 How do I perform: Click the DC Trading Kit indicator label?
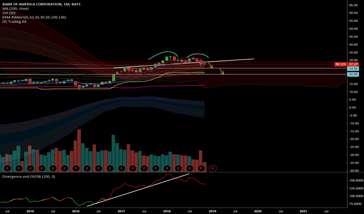14,22
